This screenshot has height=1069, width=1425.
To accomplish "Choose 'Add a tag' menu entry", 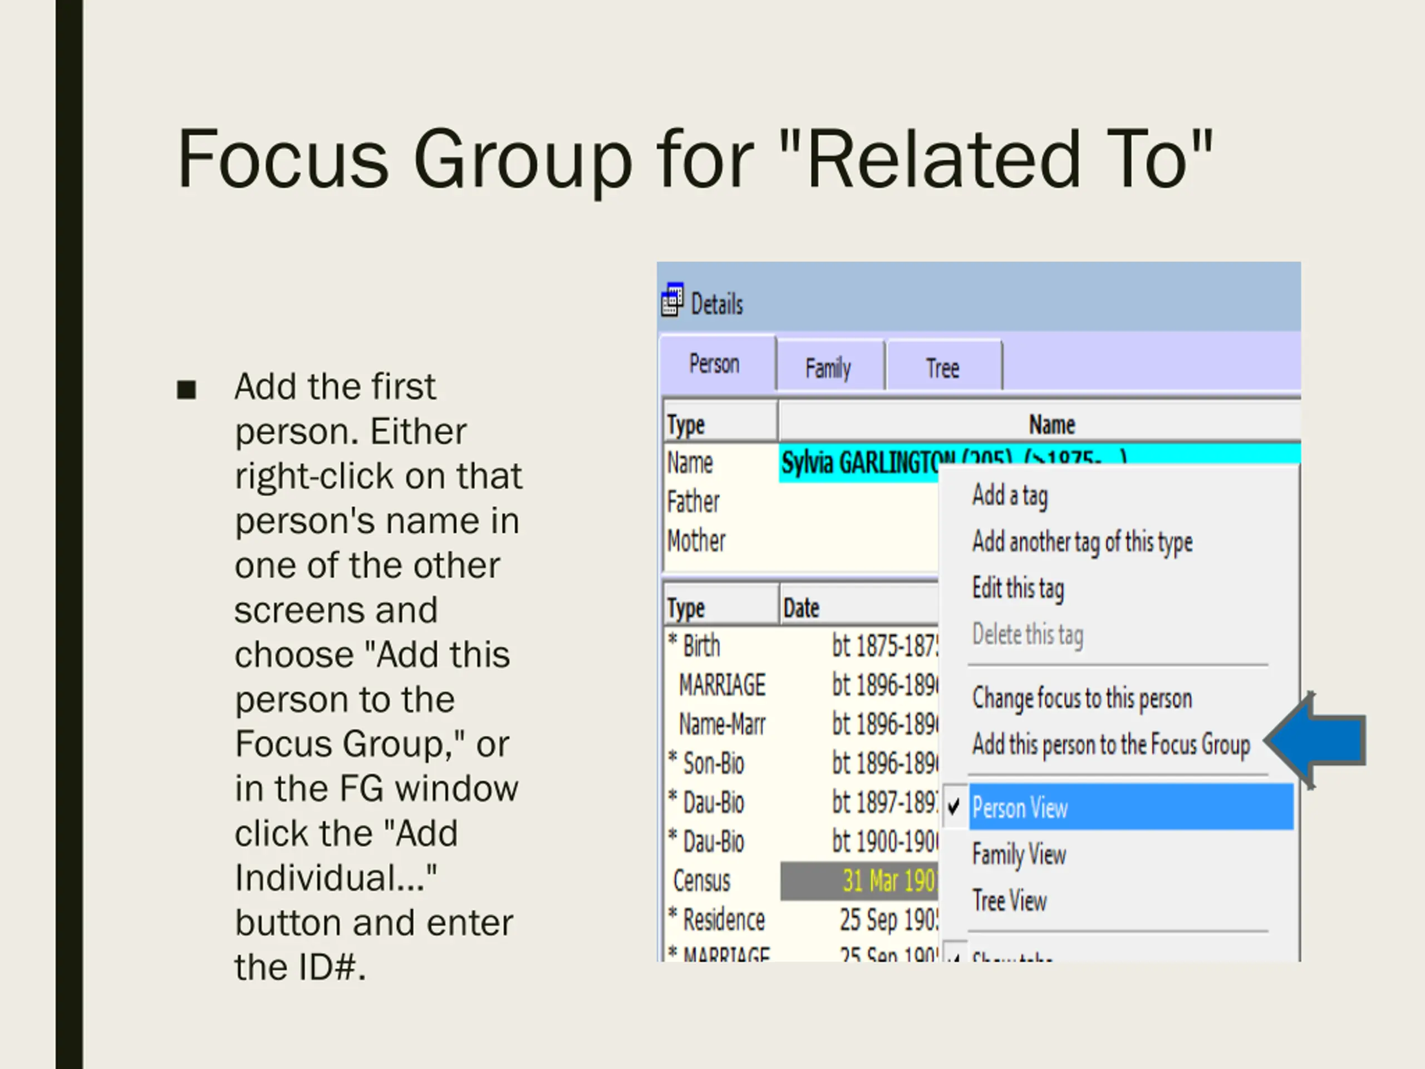I will pos(1010,496).
